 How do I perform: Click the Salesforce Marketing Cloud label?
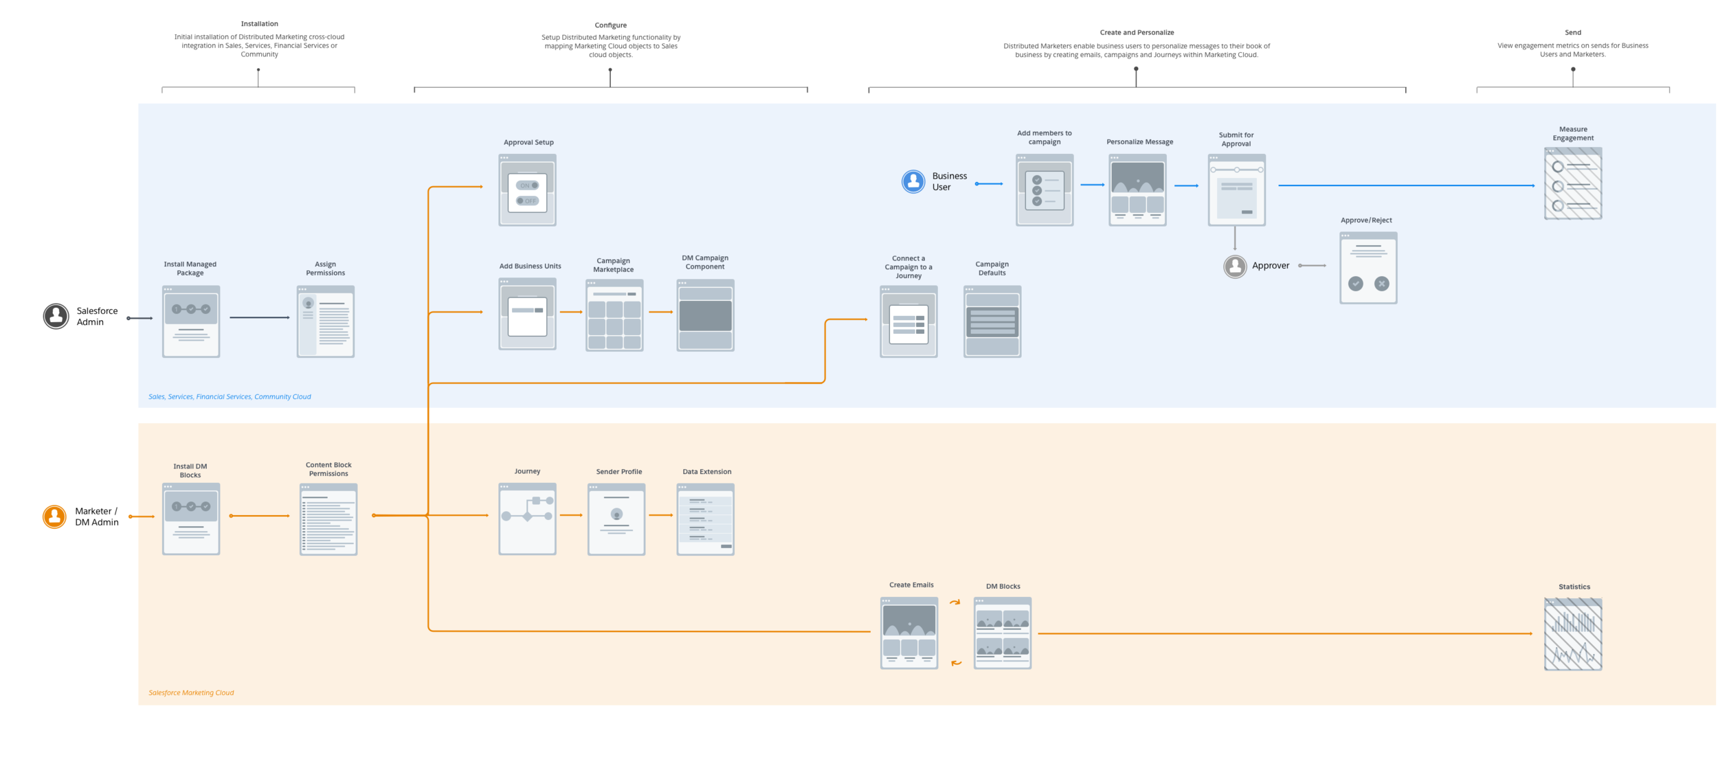pyautogui.click(x=191, y=692)
